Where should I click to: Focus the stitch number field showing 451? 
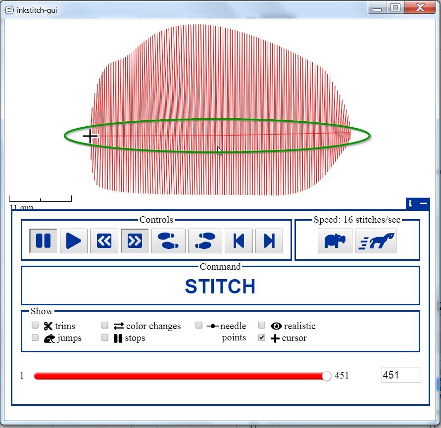401,375
